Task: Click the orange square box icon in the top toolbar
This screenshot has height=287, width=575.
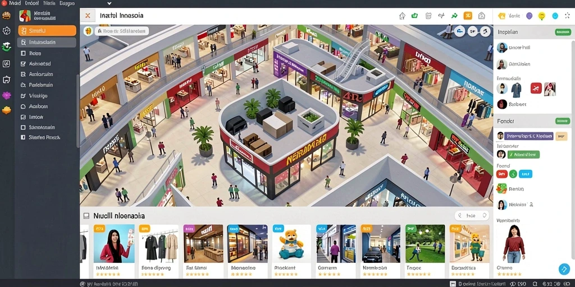Action: pyautogui.click(x=468, y=16)
